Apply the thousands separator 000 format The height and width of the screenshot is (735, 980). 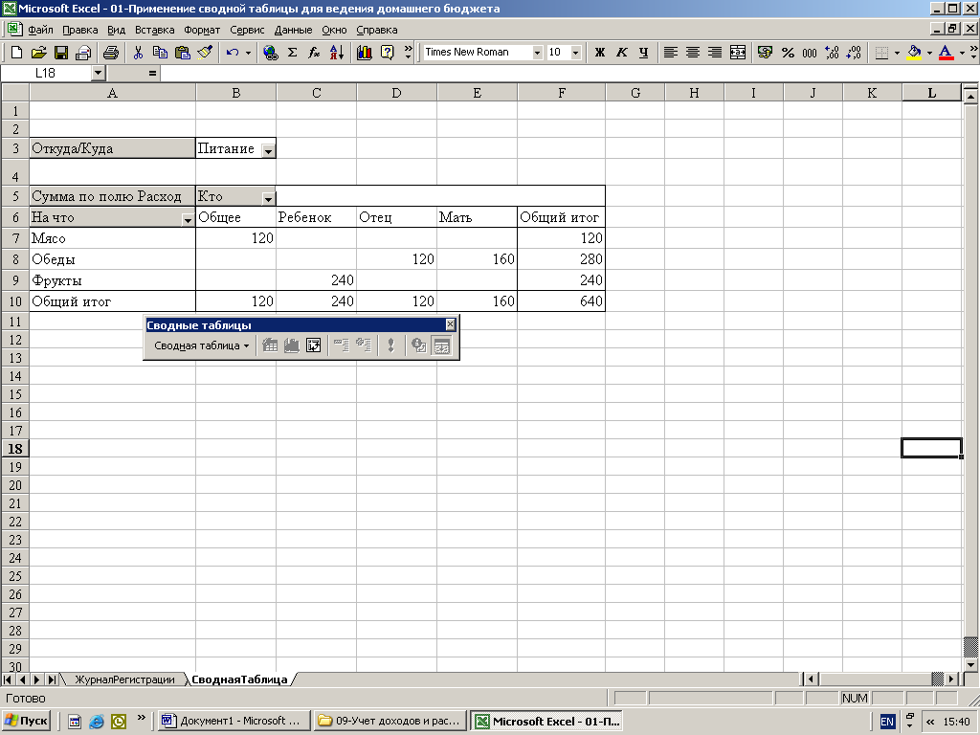point(810,53)
